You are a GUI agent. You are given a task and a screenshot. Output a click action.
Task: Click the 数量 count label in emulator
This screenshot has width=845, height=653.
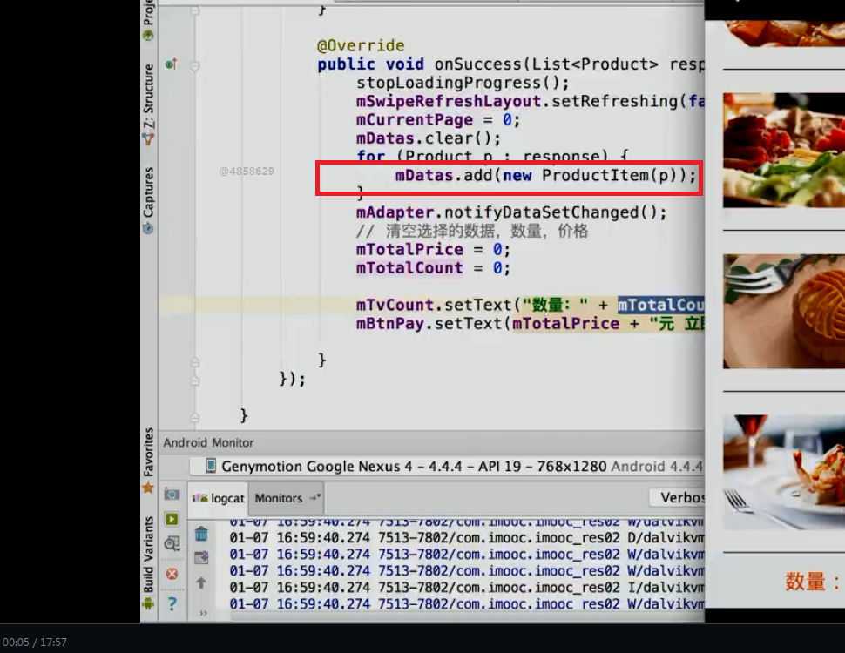812,582
